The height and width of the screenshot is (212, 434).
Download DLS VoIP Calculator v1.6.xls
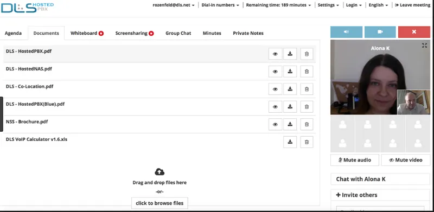pos(290,142)
